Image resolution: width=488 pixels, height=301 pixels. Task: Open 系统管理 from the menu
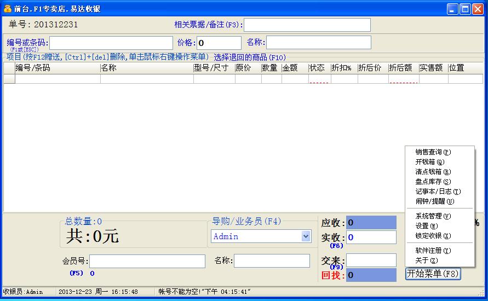pos(433,216)
